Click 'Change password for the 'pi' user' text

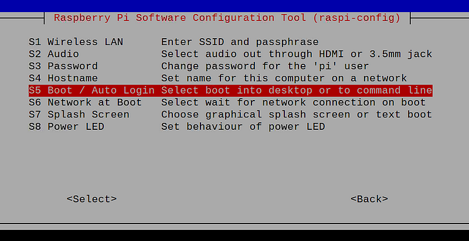coord(265,66)
